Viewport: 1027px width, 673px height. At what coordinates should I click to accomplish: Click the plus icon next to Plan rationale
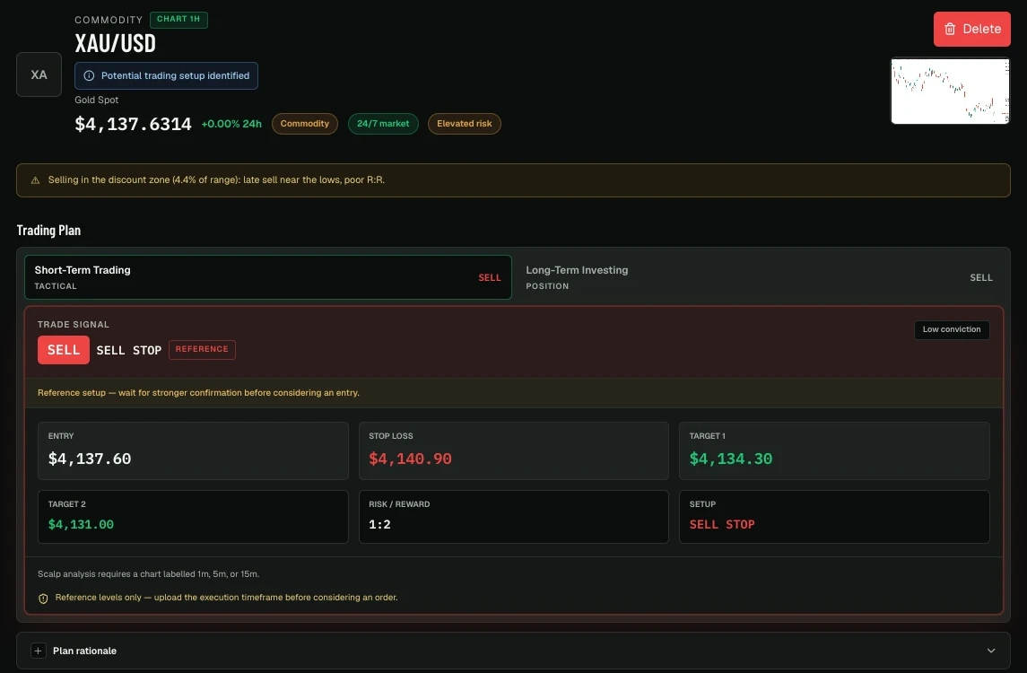pyautogui.click(x=38, y=651)
